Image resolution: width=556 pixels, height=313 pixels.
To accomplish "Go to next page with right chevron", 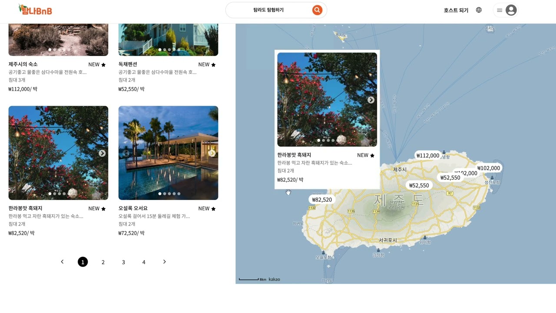I will pyautogui.click(x=164, y=262).
